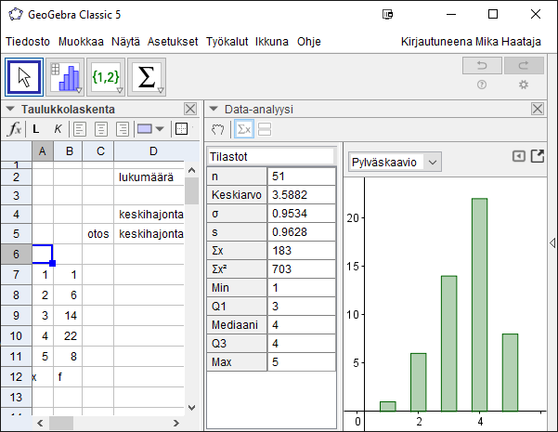Select the Move arrow tool

click(x=25, y=78)
